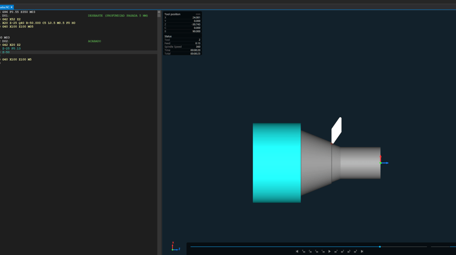Viewport: 456px width, 255px height.
Task: Click the blue timeline position handle
Action: pyautogui.click(x=380, y=247)
